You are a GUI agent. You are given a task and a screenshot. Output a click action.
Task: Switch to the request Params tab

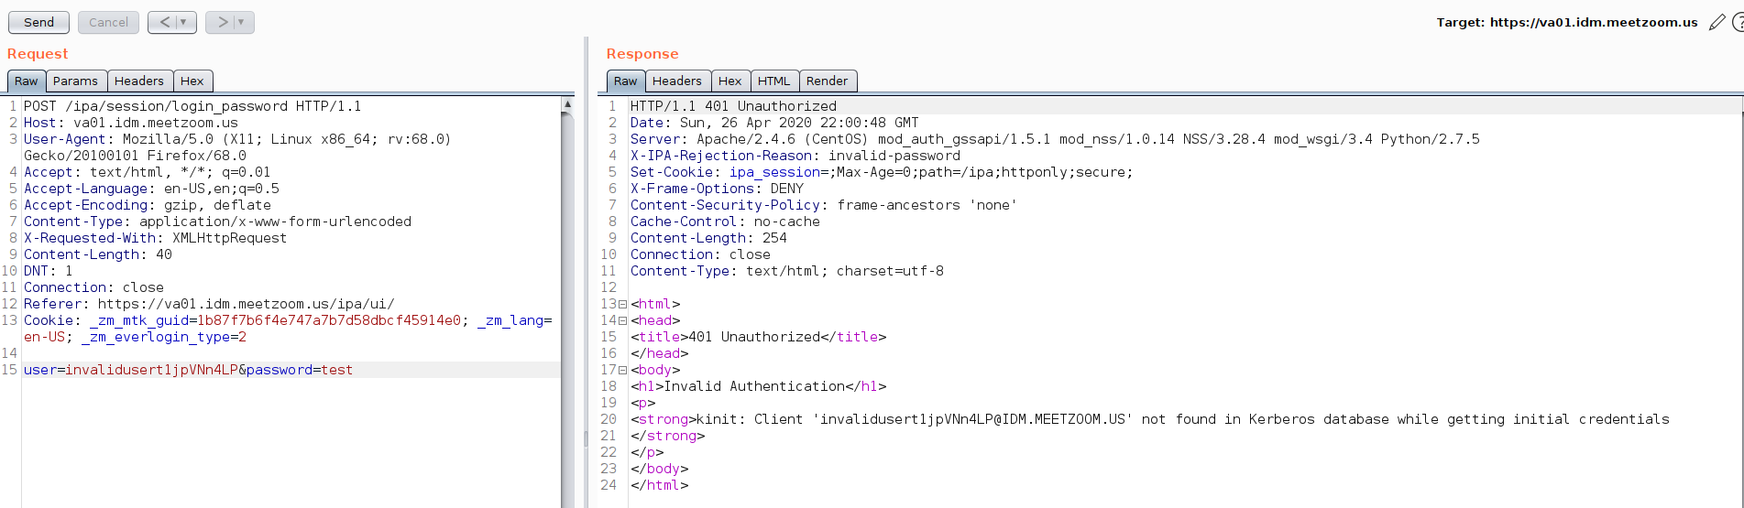[75, 81]
